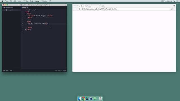Image resolution: width=180 pixels, height=101 pixels.
Task: Open Finder from the Dock
Action: point(80,98)
